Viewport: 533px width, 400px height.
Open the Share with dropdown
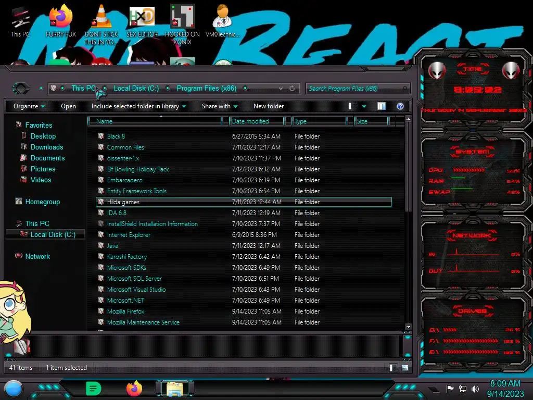[x=220, y=106]
